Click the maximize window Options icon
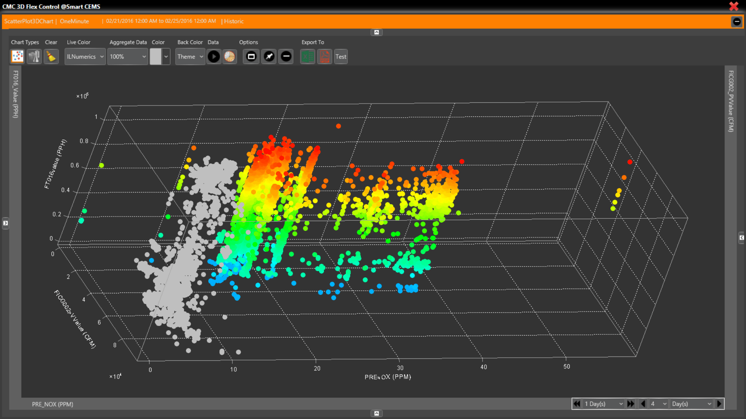Viewport: 746px width, 419px height. click(x=251, y=57)
